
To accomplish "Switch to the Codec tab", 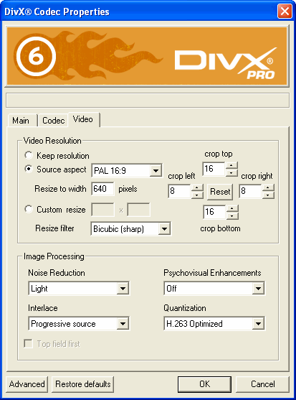I will 53,120.
